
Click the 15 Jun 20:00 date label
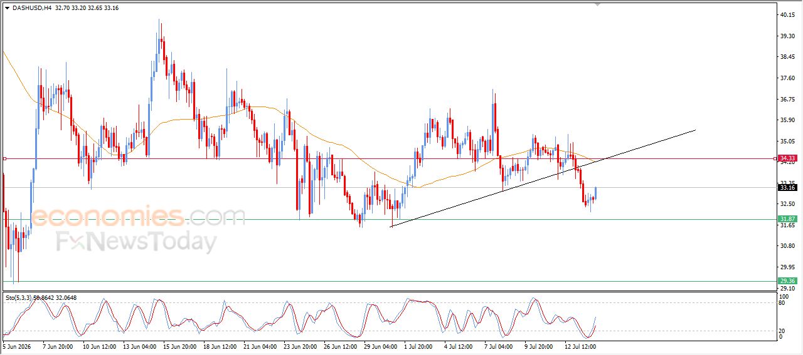179,346
